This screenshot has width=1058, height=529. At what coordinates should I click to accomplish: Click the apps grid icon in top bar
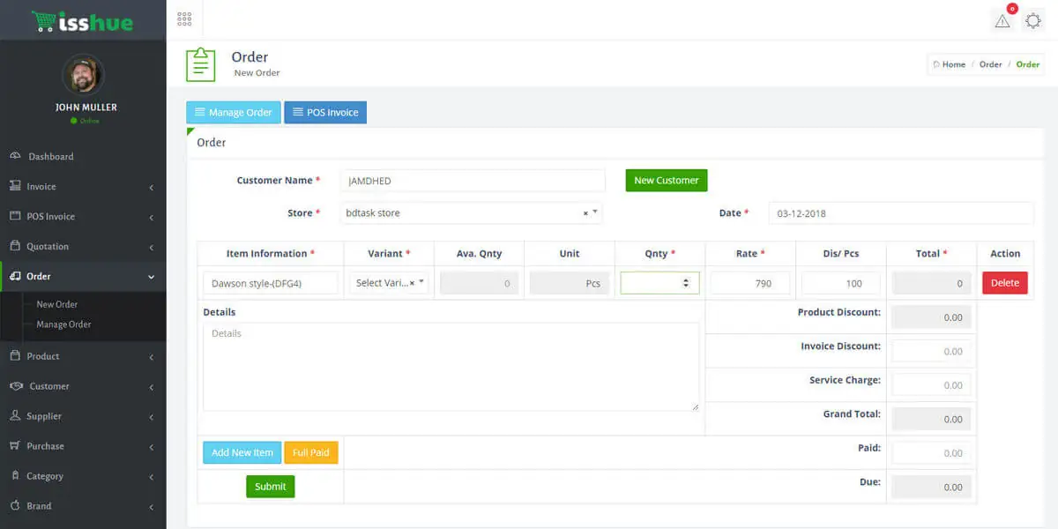click(x=184, y=19)
